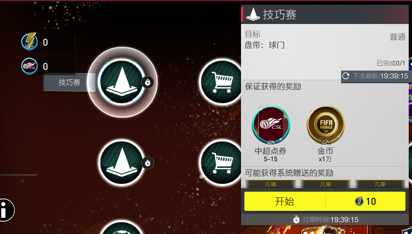This screenshot has width=412, height=234.
Task: Open the third 几率 chance reward tab
Action: (380, 184)
